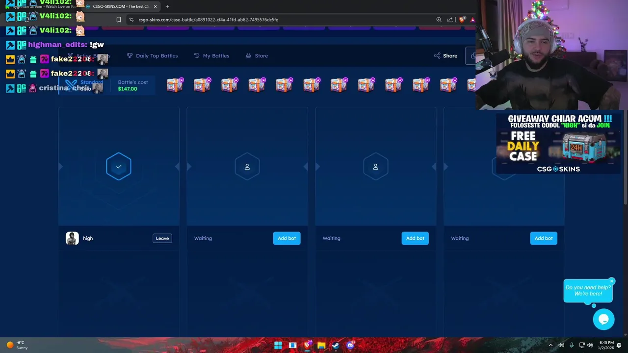The image size is (628, 353).
Task: Close the CSGO-SKINS.COM browser tab
Action: pos(155,6)
